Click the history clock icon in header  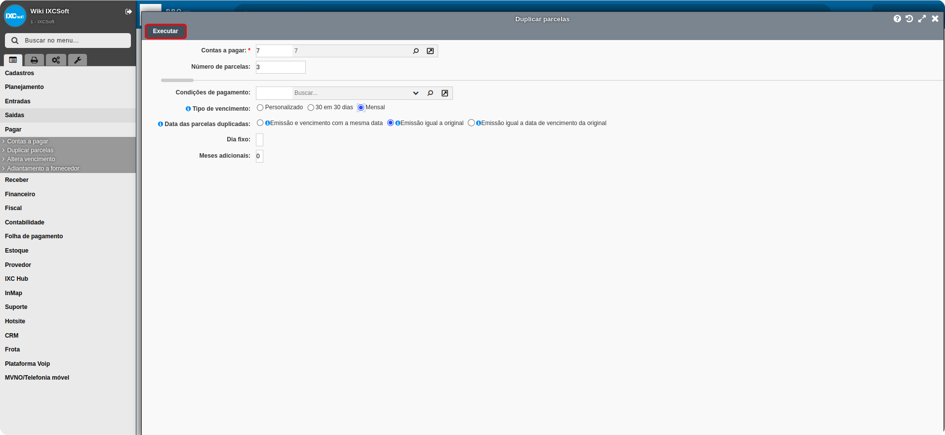[x=909, y=19]
